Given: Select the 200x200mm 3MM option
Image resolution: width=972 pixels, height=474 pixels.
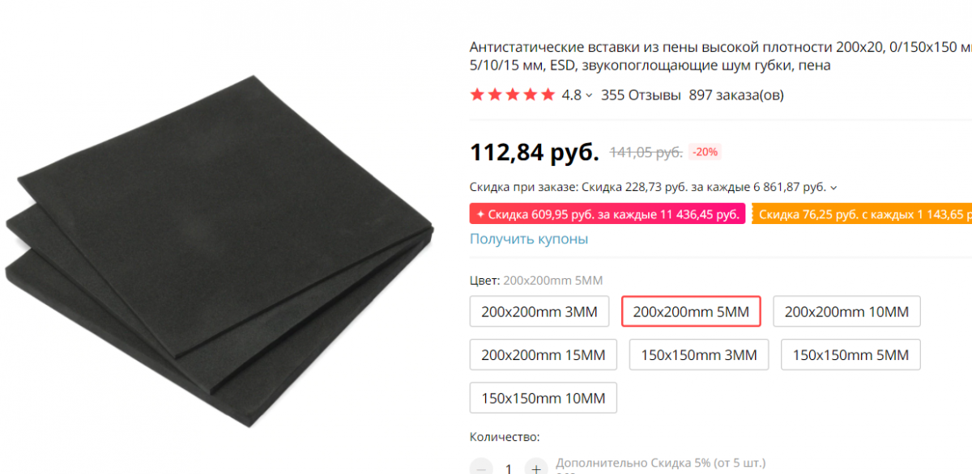Looking at the screenshot, I should tap(539, 311).
